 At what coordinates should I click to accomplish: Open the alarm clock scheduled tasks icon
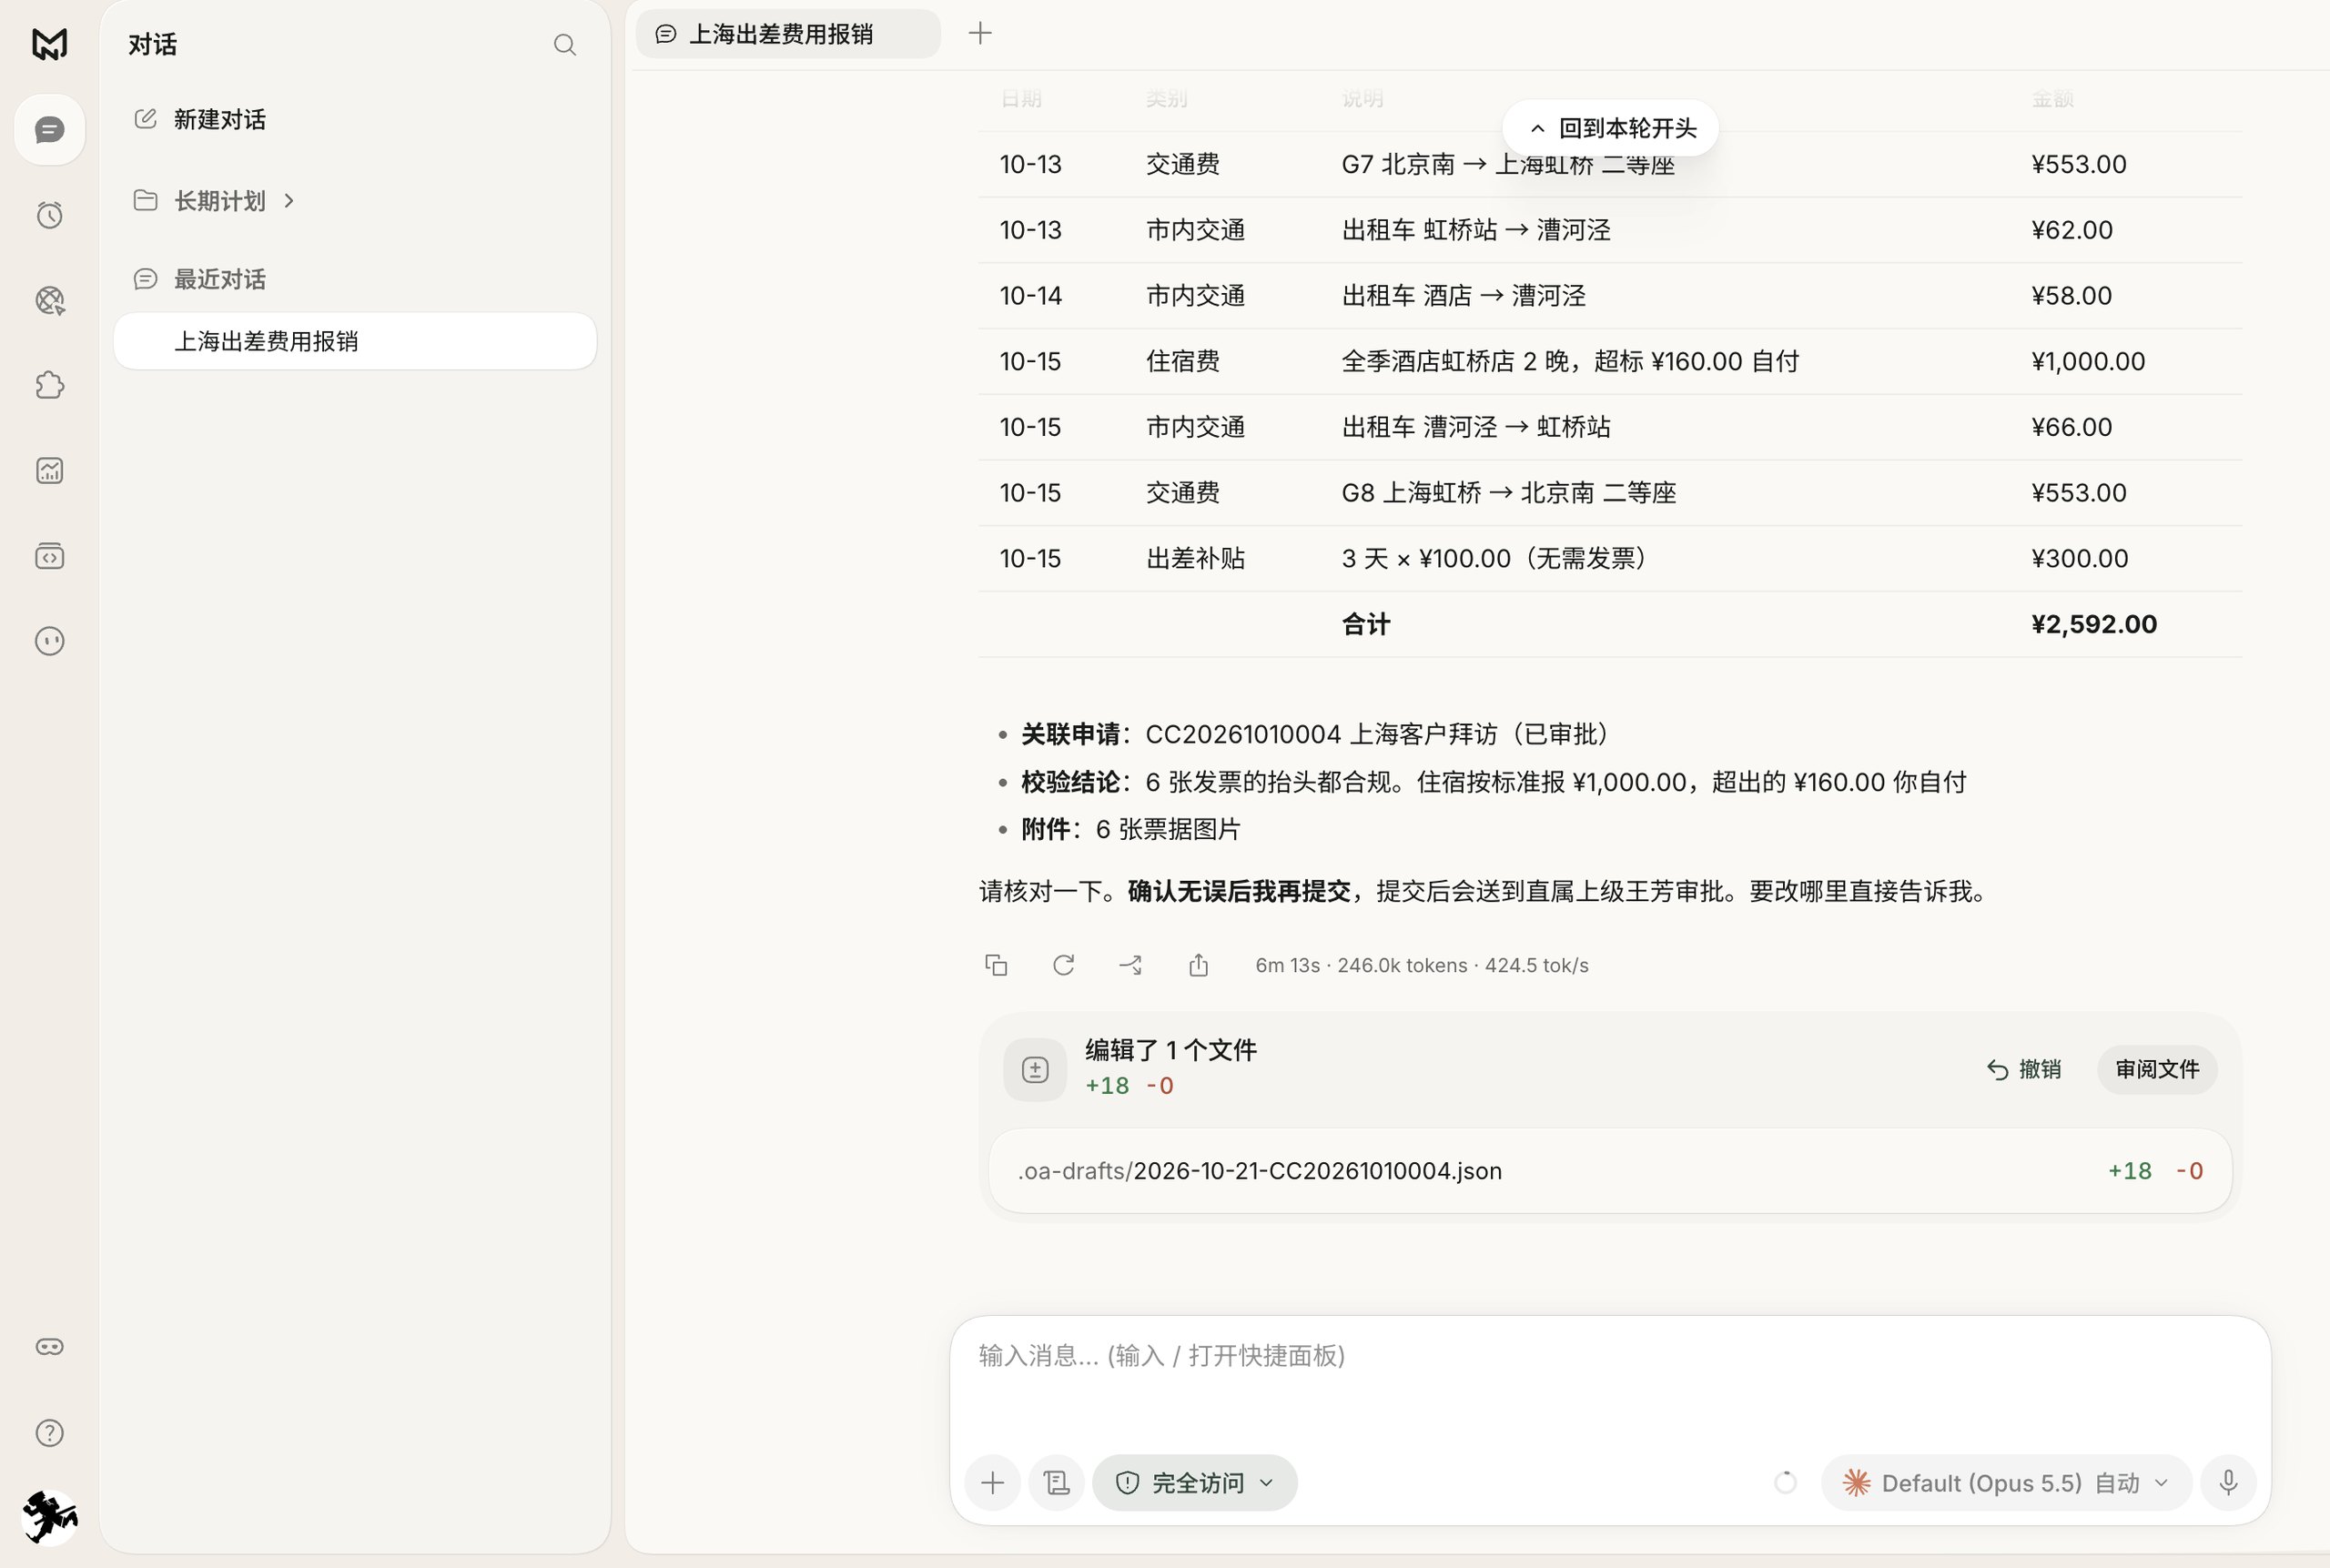tap(49, 215)
